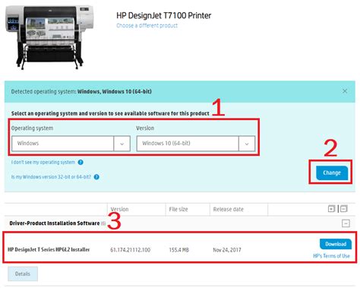Select the Driver-Product Installation Software heading

coord(55,223)
